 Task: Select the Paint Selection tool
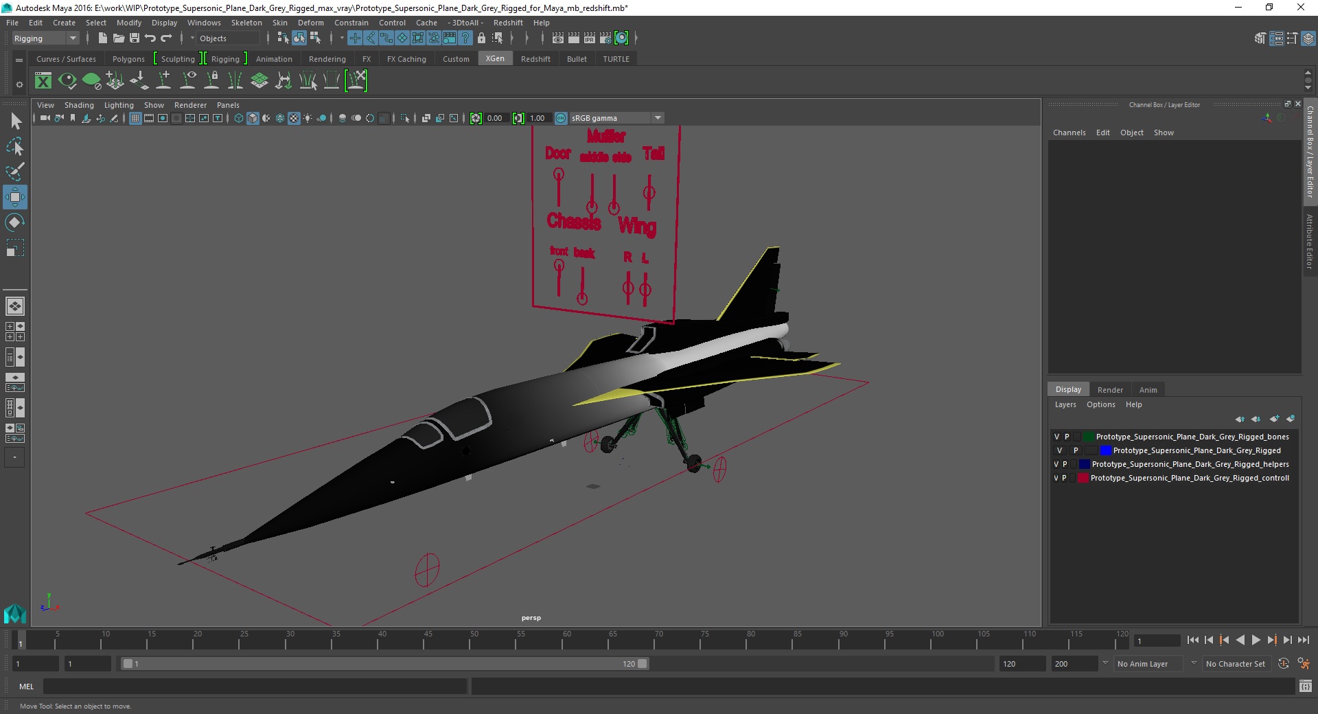coord(14,172)
